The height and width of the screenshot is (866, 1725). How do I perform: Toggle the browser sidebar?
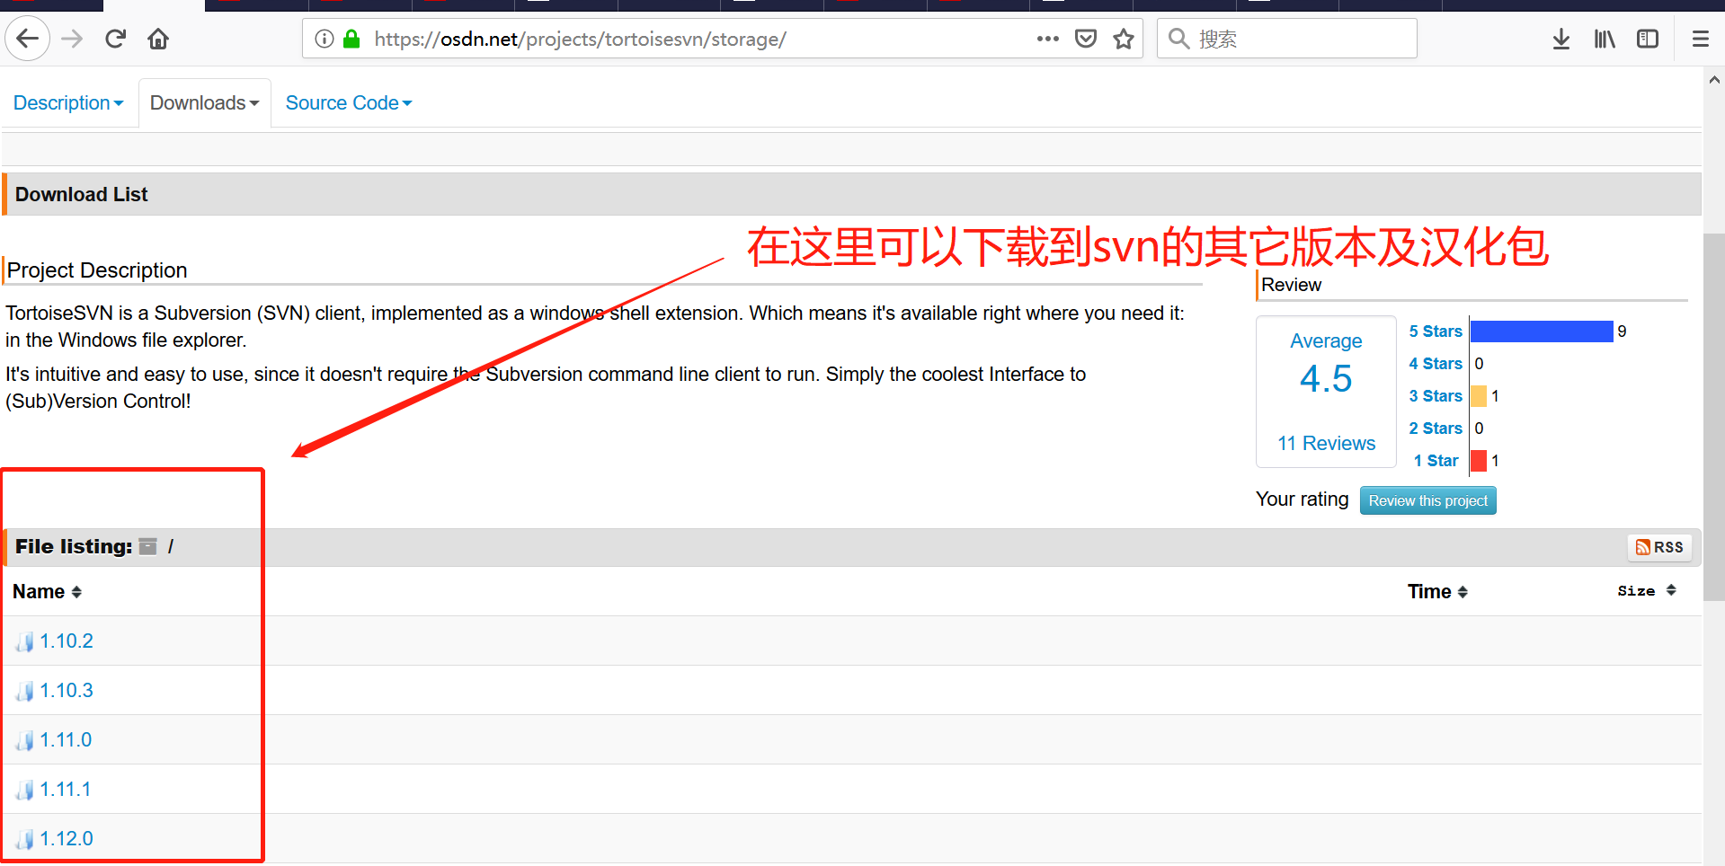tap(1648, 39)
